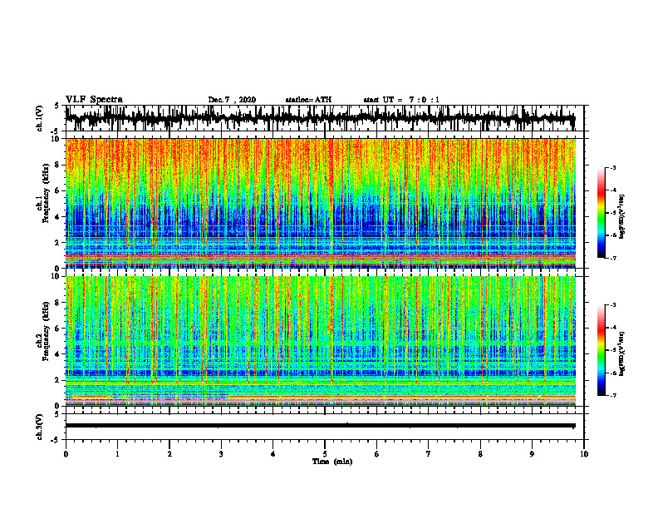Click time axis tick label 8
The image size is (658, 509).
coord(480,454)
